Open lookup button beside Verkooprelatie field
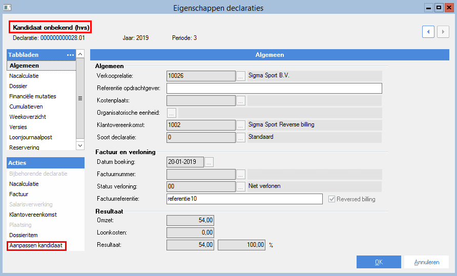 point(240,76)
